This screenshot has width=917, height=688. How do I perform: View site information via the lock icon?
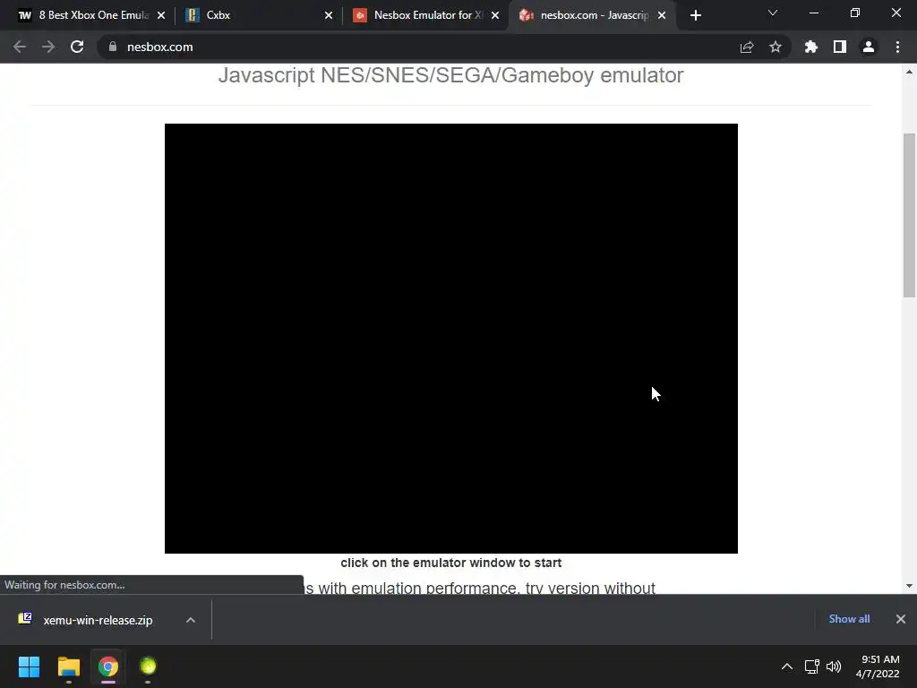tap(113, 47)
